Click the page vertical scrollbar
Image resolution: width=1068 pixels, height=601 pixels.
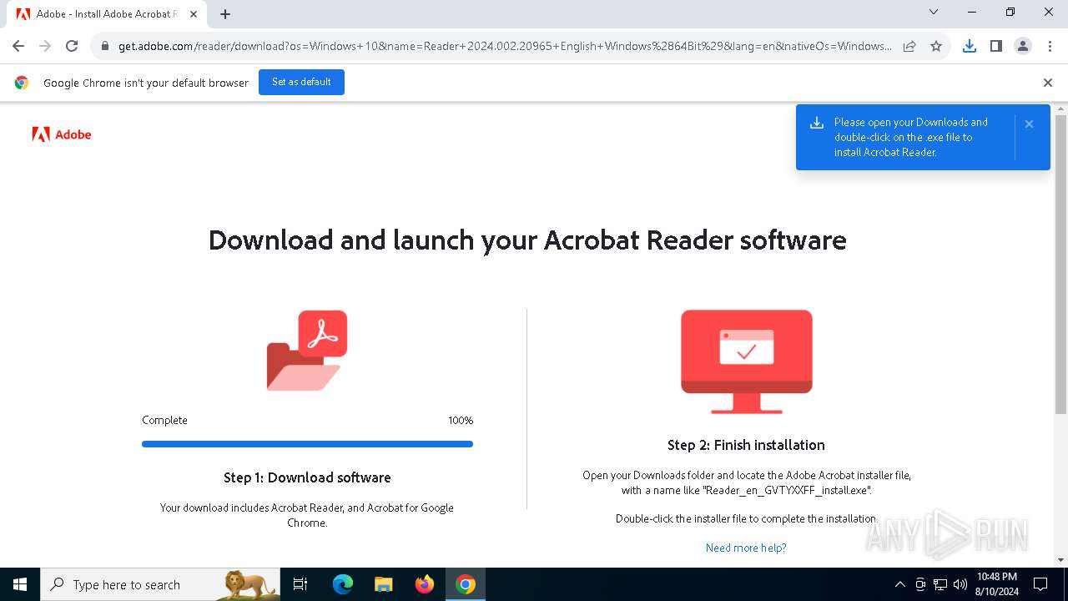tap(1060, 264)
